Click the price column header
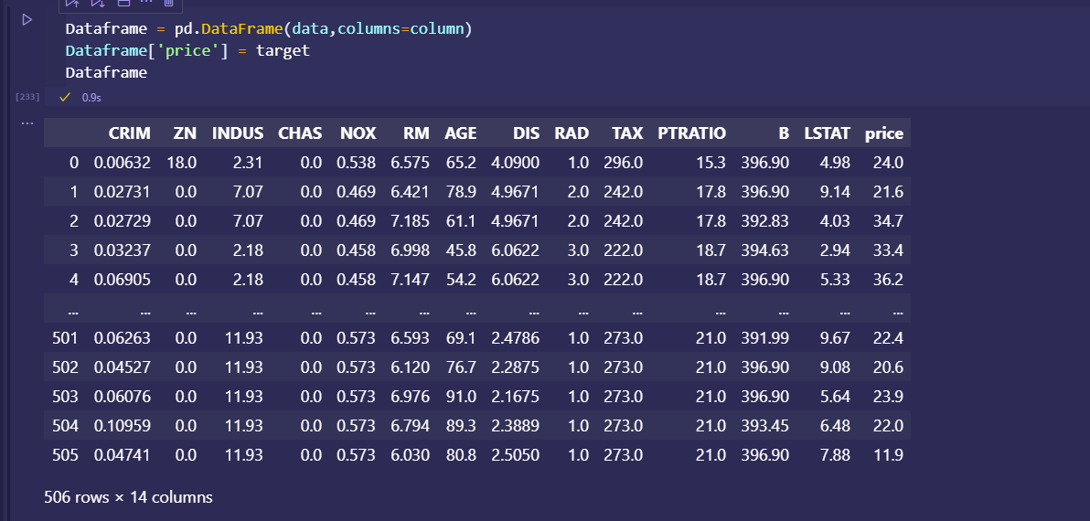The image size is (1090, 521). 884,134
